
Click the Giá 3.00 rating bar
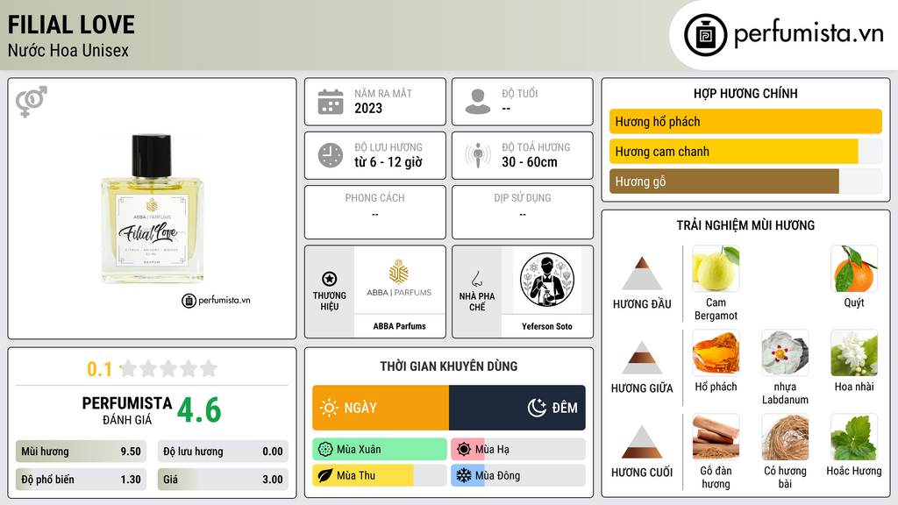tap(223, 480)
